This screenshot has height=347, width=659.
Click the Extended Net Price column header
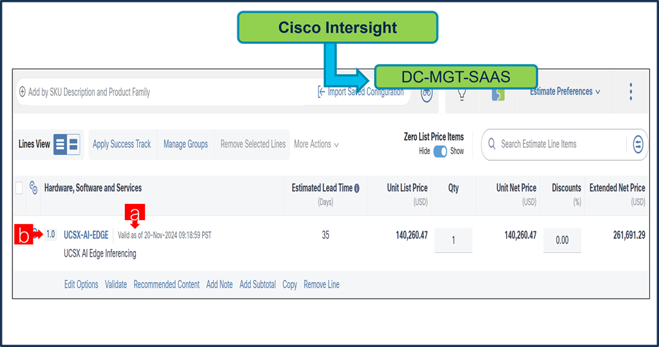[617, 188]
